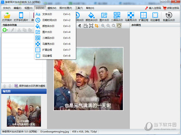Click the 打开照片 open photo icon
This screenshot has height=135, width=181.
[7, 17]
